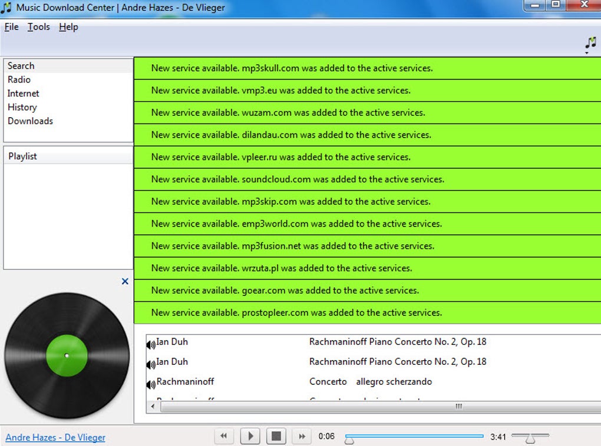Image resolution: width=601 pixels, height=446 pixels.
Task: Click the app icon in the title bar
Action: pyautogui.click(x=6, y=8)
